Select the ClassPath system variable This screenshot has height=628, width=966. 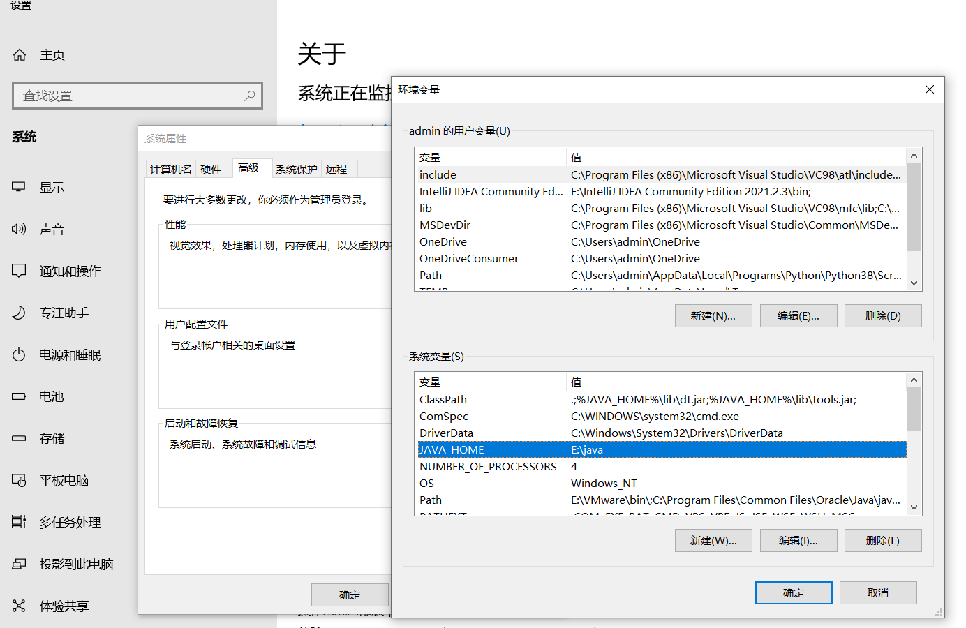tap(661, 399)
